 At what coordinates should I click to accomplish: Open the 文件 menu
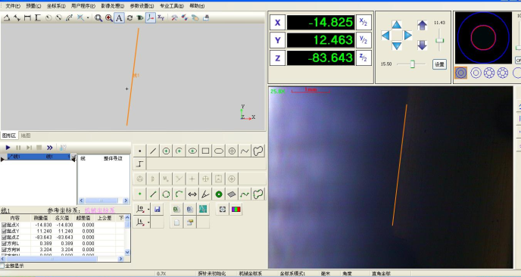(13, 6)
